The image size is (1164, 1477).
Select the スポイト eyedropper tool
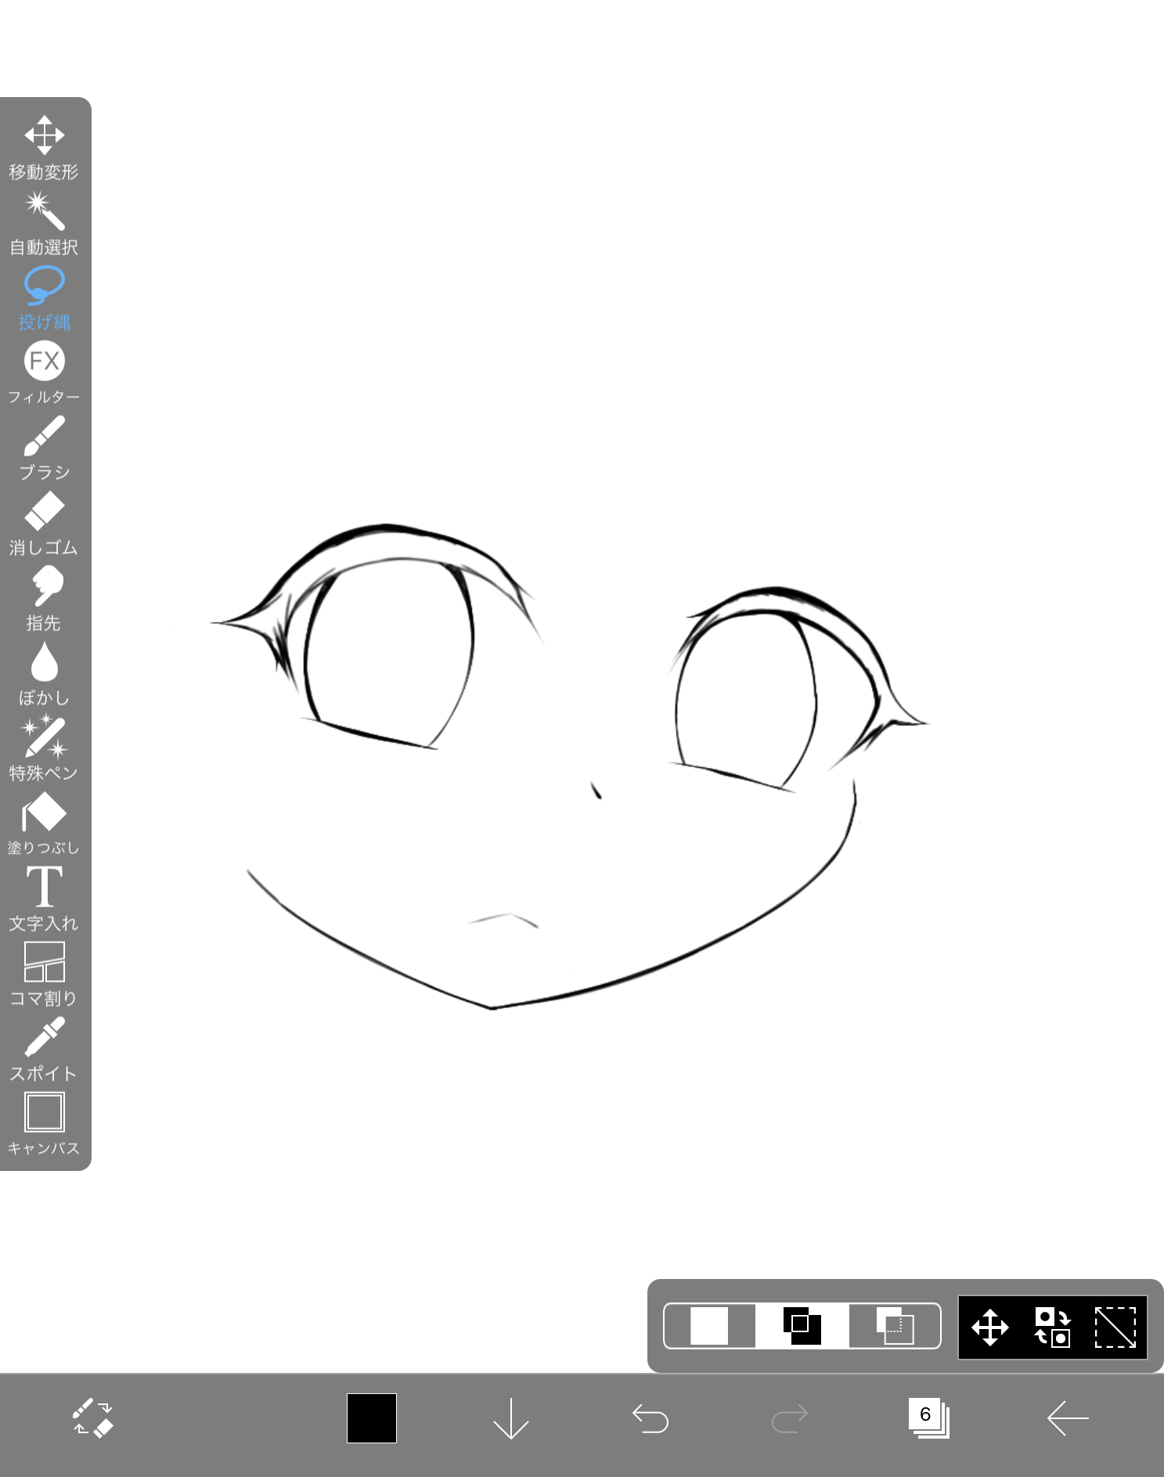[44, 1050]
